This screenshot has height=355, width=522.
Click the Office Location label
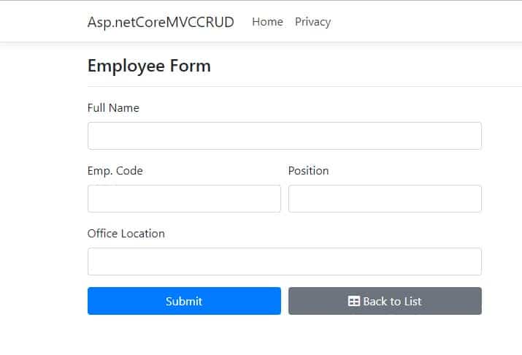click(x=126, y=234)
